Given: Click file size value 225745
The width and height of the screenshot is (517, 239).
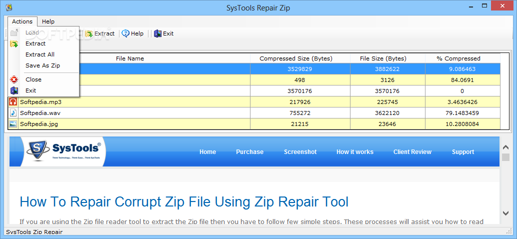Looking at the screenshot, I should pos(388,102).
